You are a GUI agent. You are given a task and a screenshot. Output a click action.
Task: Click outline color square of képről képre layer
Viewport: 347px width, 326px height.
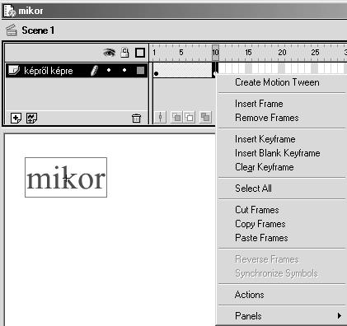pyautogui.click(x=140, y=71)
